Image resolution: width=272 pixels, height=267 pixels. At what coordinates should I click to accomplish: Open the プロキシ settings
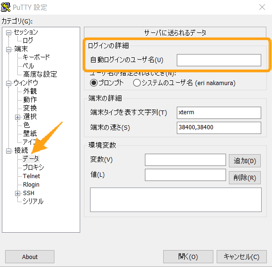click(x=33, y=167)
